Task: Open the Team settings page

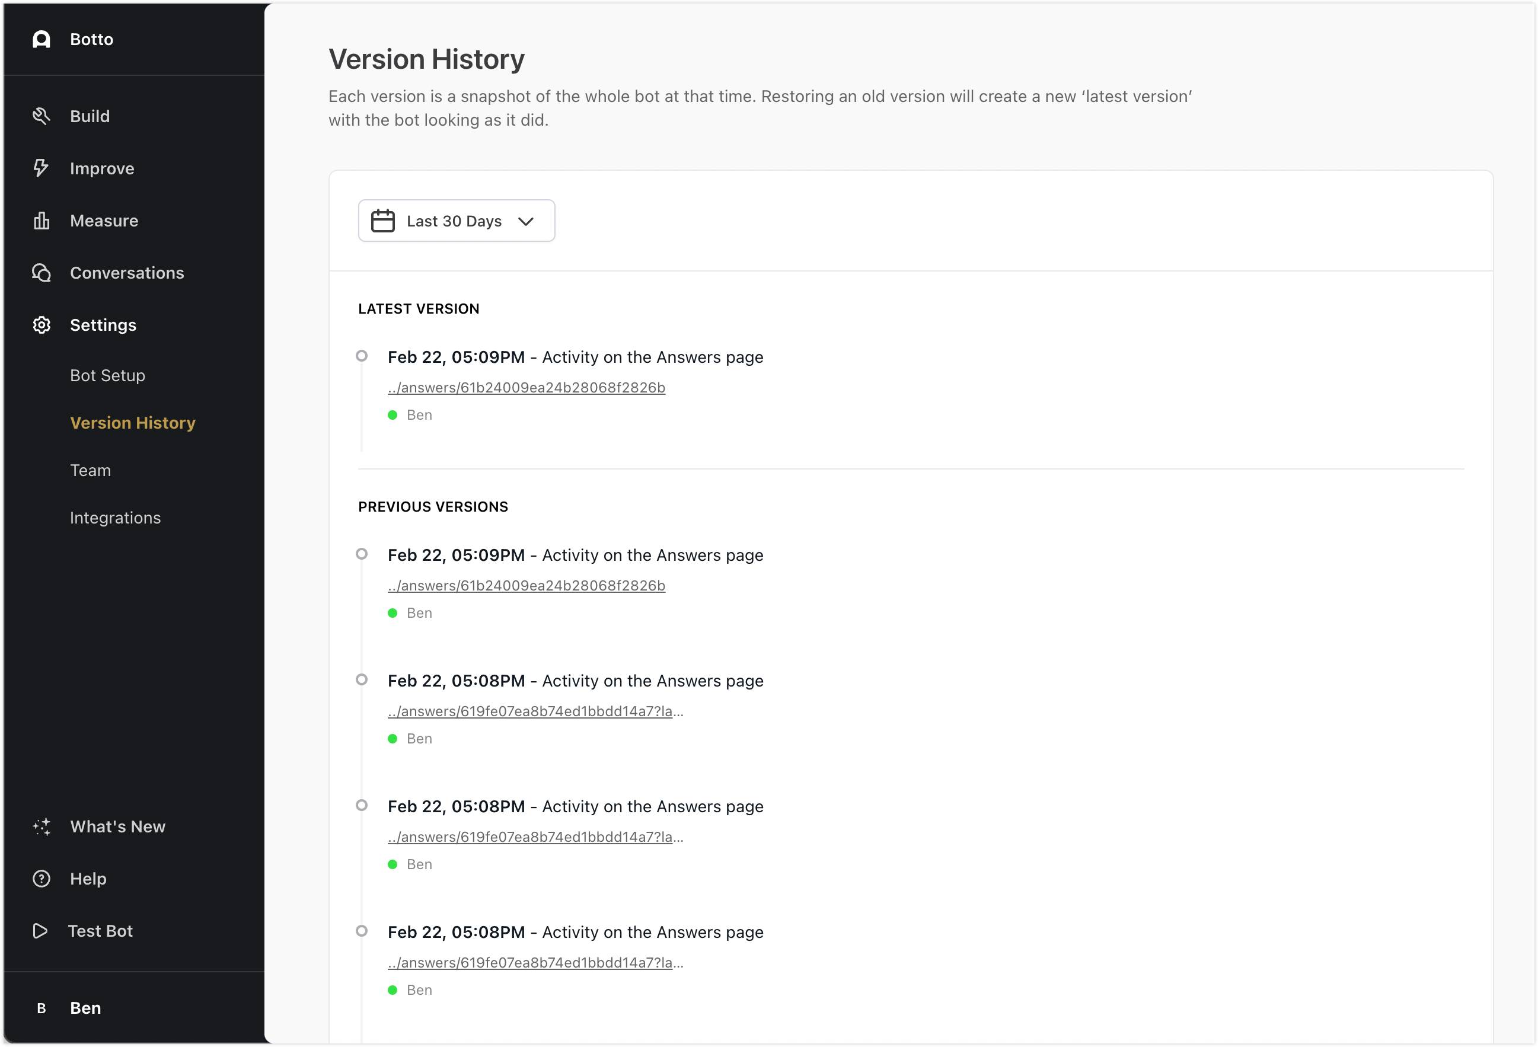Action: 91,471
